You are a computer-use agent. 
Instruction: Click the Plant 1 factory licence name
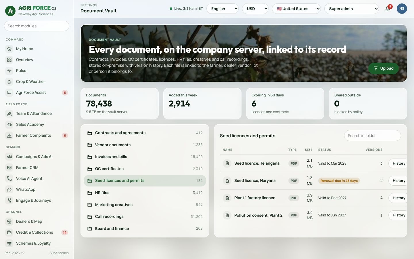255,198
